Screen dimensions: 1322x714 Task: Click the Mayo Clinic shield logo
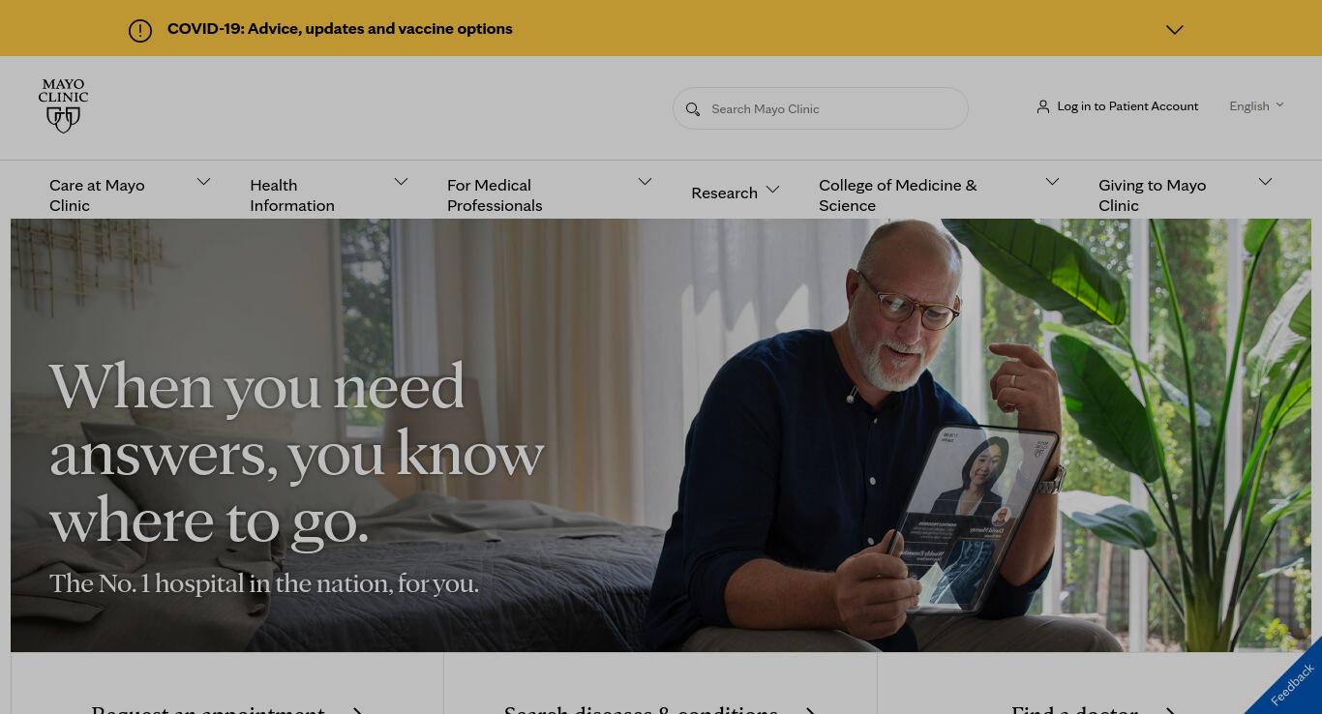click(x=64, y=106)
